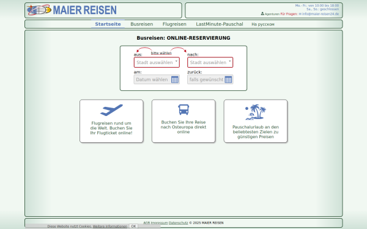This screenshot has width=367, height=229.
Task: Click 'Buchen Sie Ihre Reise nach Osteuropa' text
Action: (183, 127)
